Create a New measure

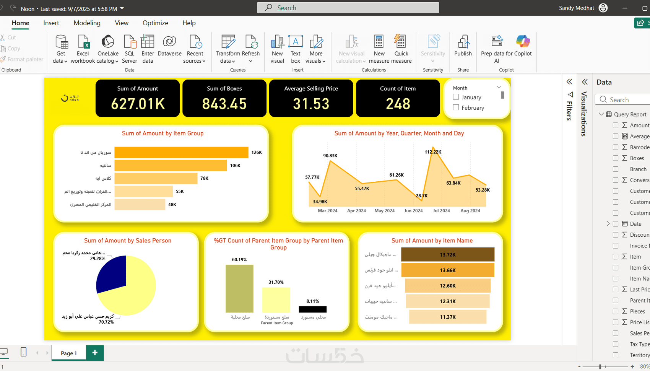click(x=379, y=49)
